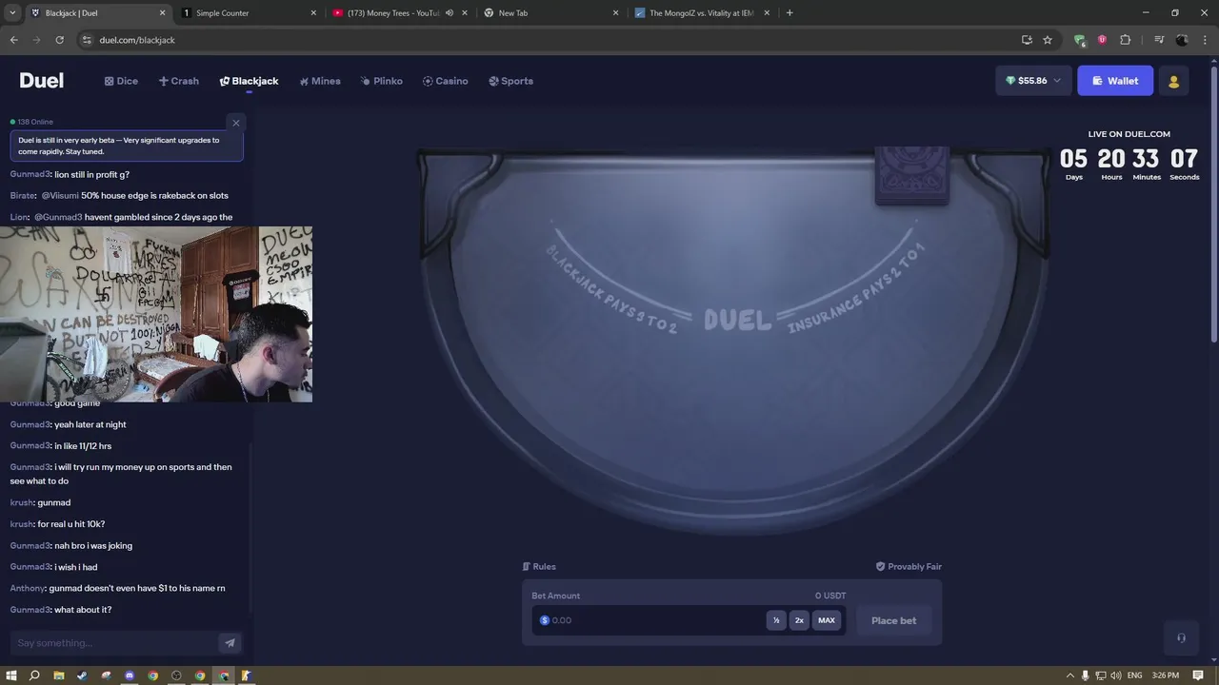Open the Plinko game
Image resolution: width=1219 pixels, height=685 pixels.
pyautogui.click(x=381, y=81)
